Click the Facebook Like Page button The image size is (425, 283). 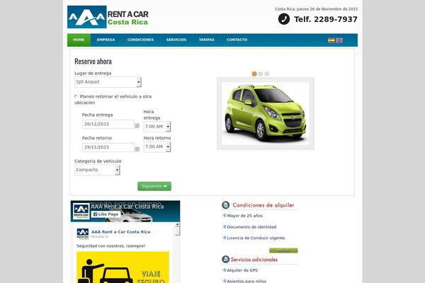pyautogui.click(x=106, y=214)
